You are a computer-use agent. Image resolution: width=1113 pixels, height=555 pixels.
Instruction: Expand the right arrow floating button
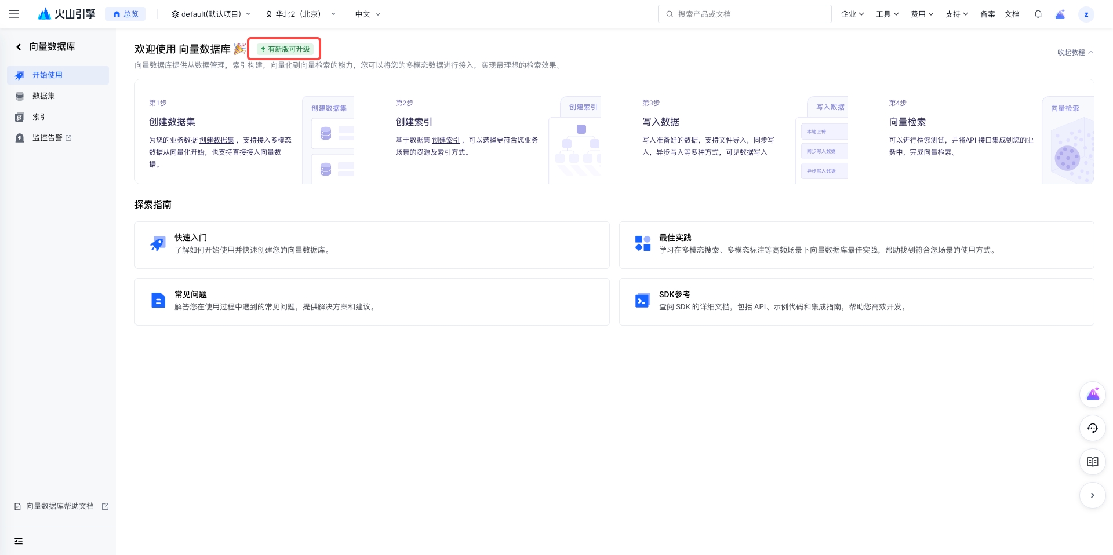(x=1093, y=495)
